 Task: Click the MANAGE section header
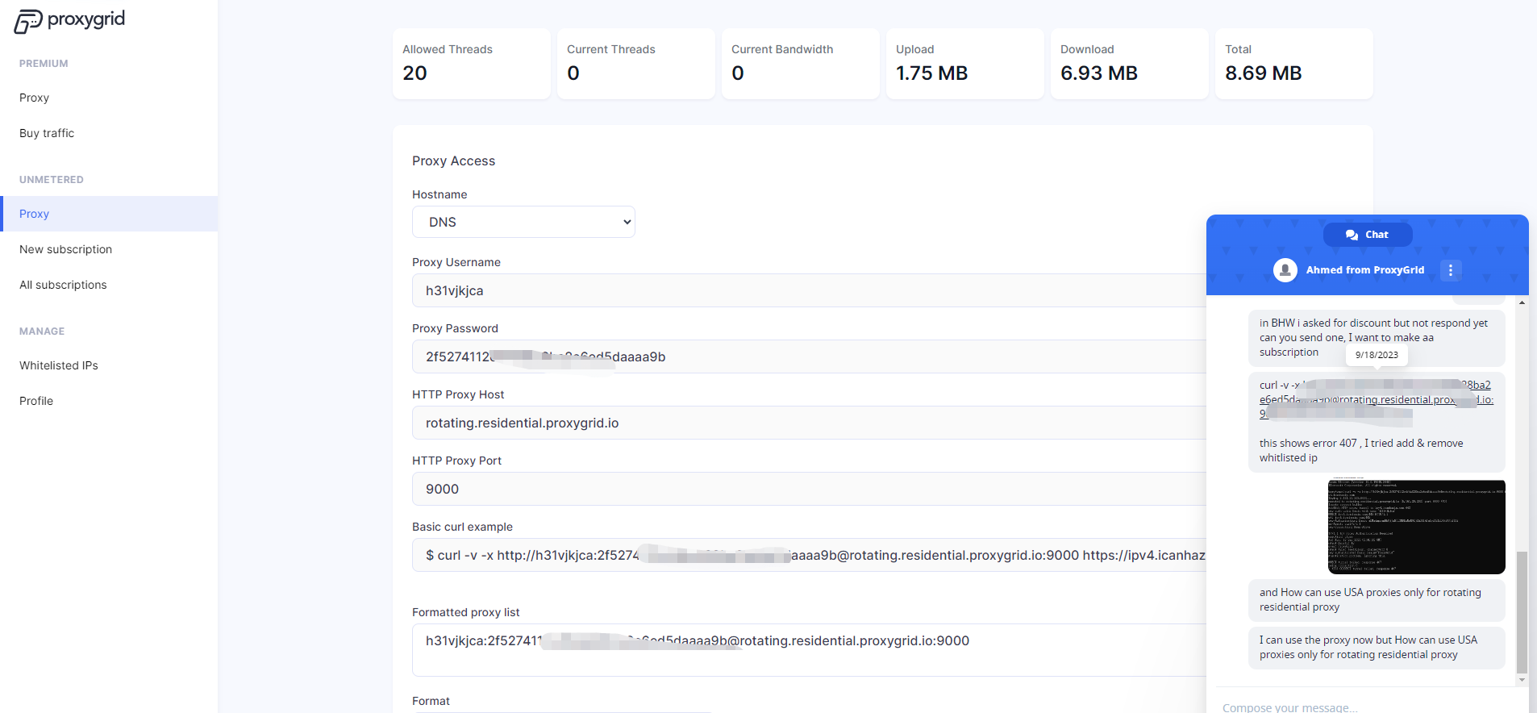[42, 331]
